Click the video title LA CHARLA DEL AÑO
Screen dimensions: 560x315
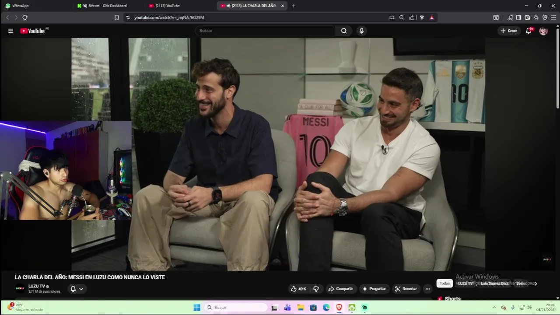point(90,277)
